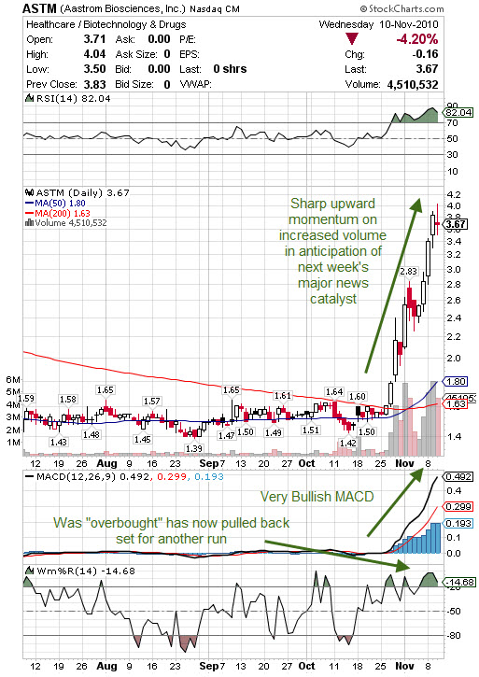
Task: Click the Last price value 3.67 in header
Action: coord(427,69)
